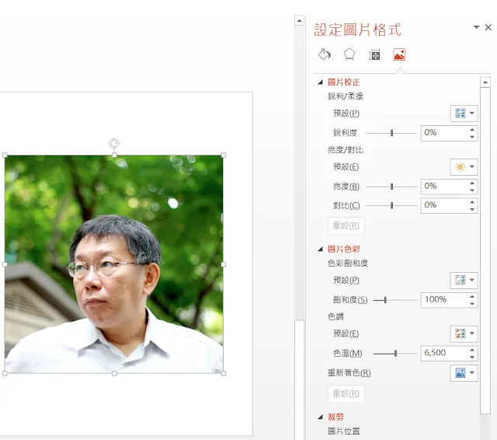
Task: Open the Effects pentagon tab
Action: tap(349, 54)
